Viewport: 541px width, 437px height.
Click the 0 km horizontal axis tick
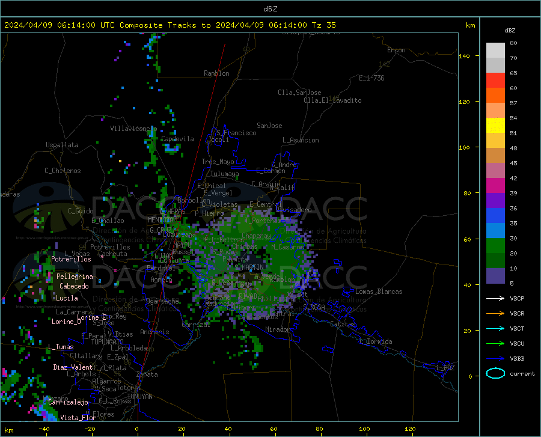[x=137, y=429]
